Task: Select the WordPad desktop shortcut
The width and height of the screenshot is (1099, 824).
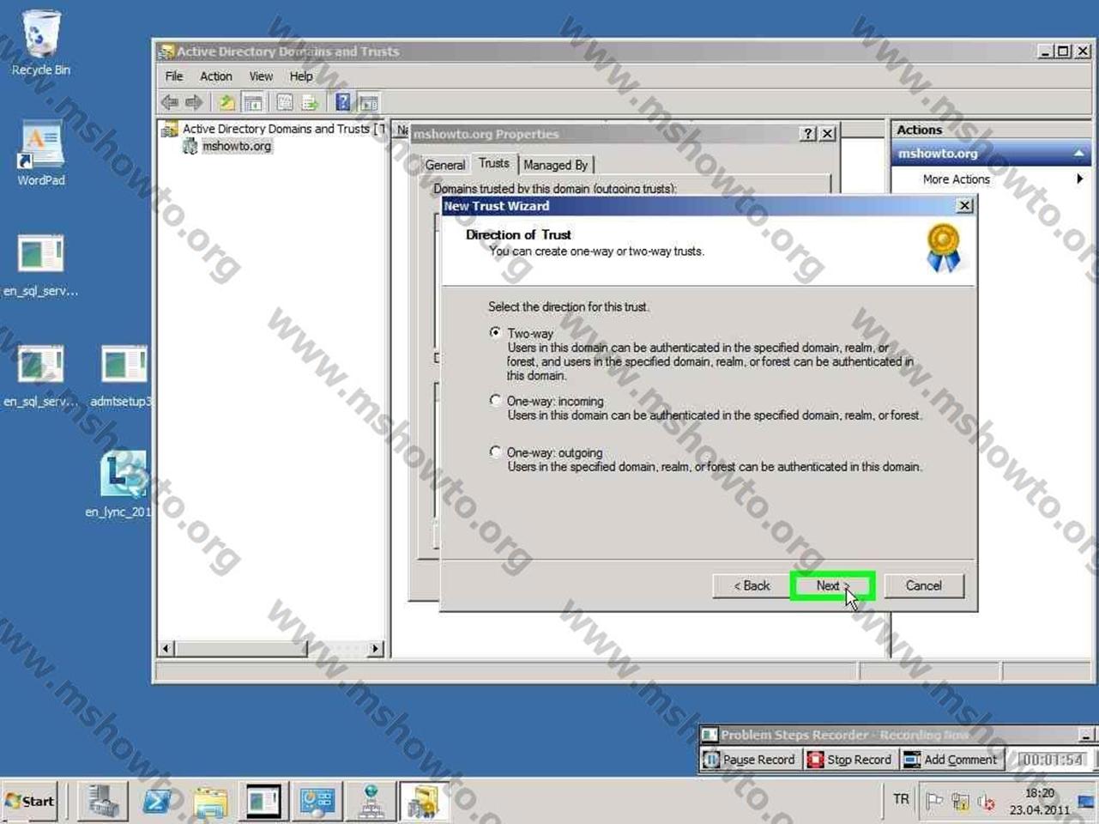Action: pyautogui.click(x=40, y=154)
